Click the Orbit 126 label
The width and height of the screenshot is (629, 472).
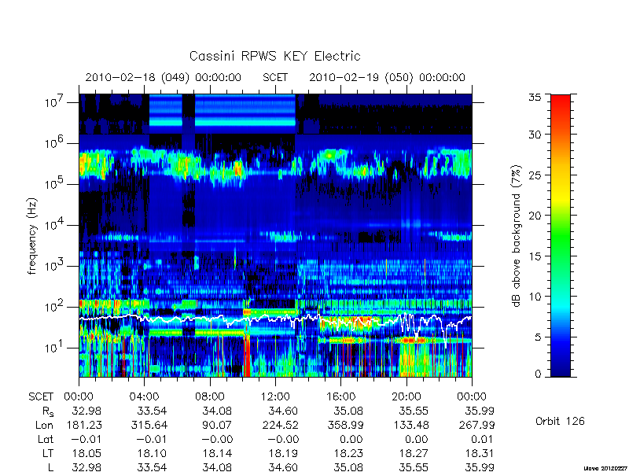(560, 421)
